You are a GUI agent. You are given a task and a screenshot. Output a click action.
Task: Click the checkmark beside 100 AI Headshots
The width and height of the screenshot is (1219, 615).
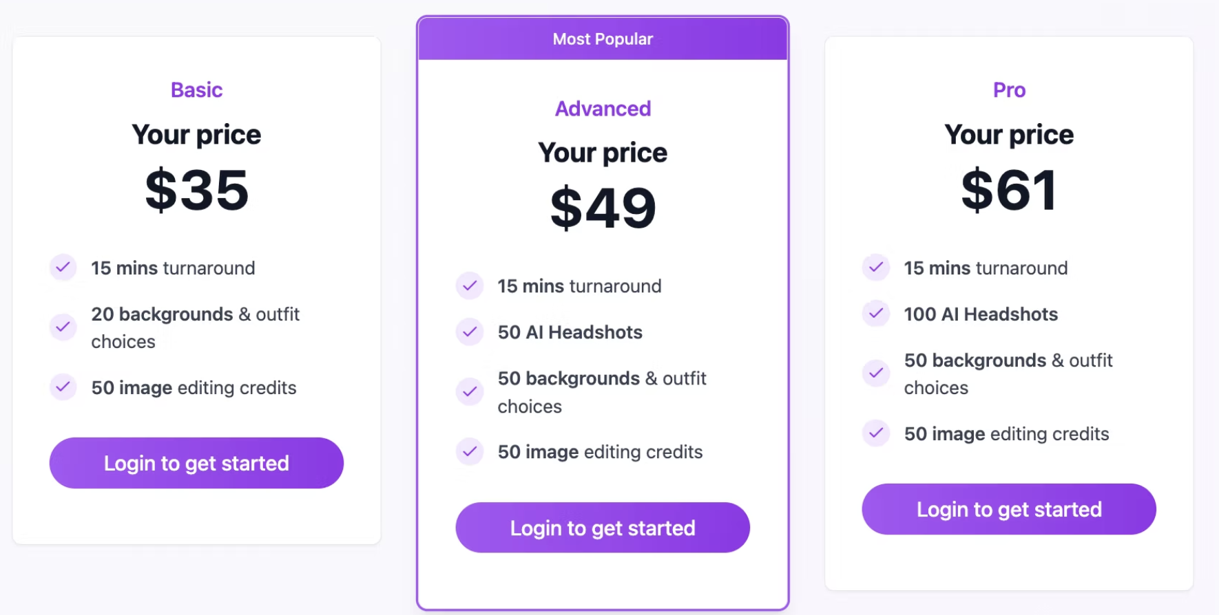coord(875,314)
